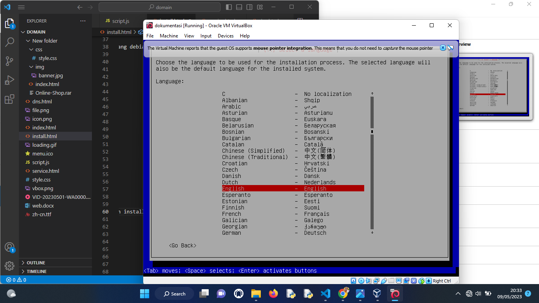Open the errors and warnings status bar item
Viewport: 539px width, 303px height.
pos(16,280)
